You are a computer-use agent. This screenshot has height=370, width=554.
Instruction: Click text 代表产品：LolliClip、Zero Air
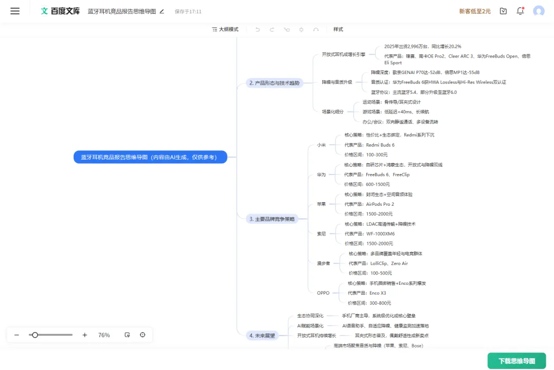[x=378, y=263]
